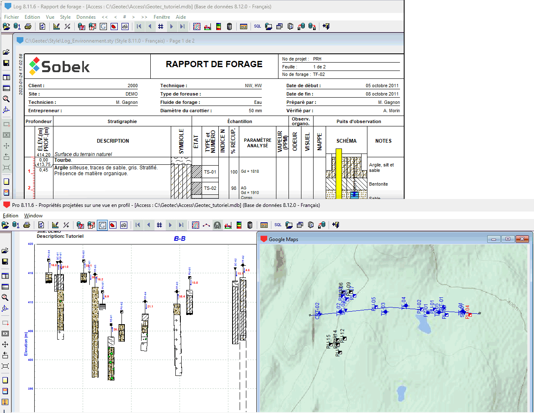Click the next record arrow in Pro toolbar
This screenshot has height=413, width=534.
tap(170, 225)
